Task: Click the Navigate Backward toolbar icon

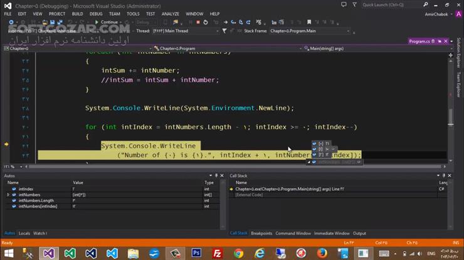Action: (11, 22)
